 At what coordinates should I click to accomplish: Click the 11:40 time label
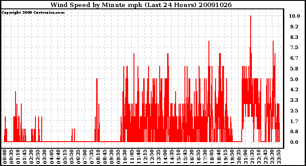coord(138,157)
